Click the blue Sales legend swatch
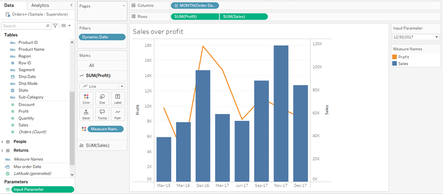443x194 pixels. (x=395, y=64)
